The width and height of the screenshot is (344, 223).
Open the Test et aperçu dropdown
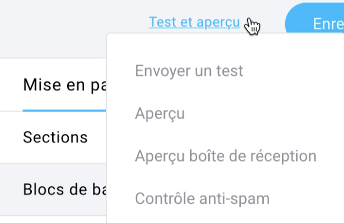pyautogui.click(x=195, y=22)
